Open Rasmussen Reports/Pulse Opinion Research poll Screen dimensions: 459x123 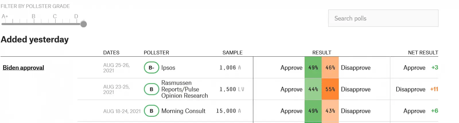click(x=184, y=89)
